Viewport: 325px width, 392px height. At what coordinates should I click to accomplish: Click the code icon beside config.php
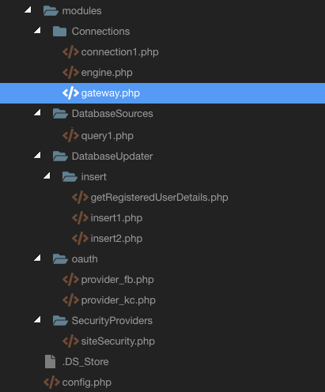(x=51, y=383)
